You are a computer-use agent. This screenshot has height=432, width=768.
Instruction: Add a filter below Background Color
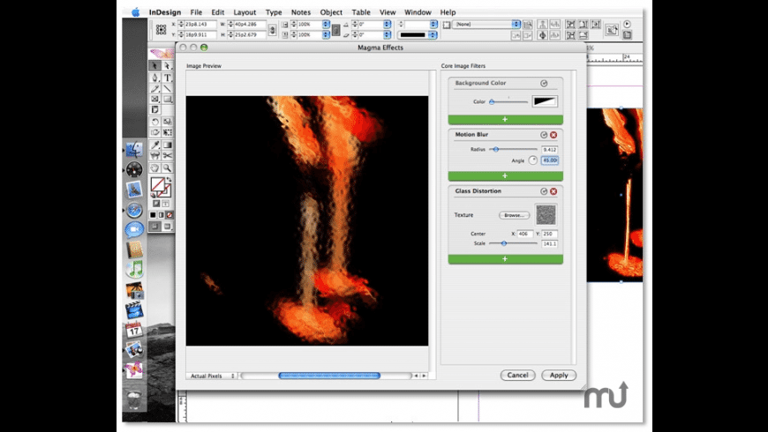click(505, 118)
